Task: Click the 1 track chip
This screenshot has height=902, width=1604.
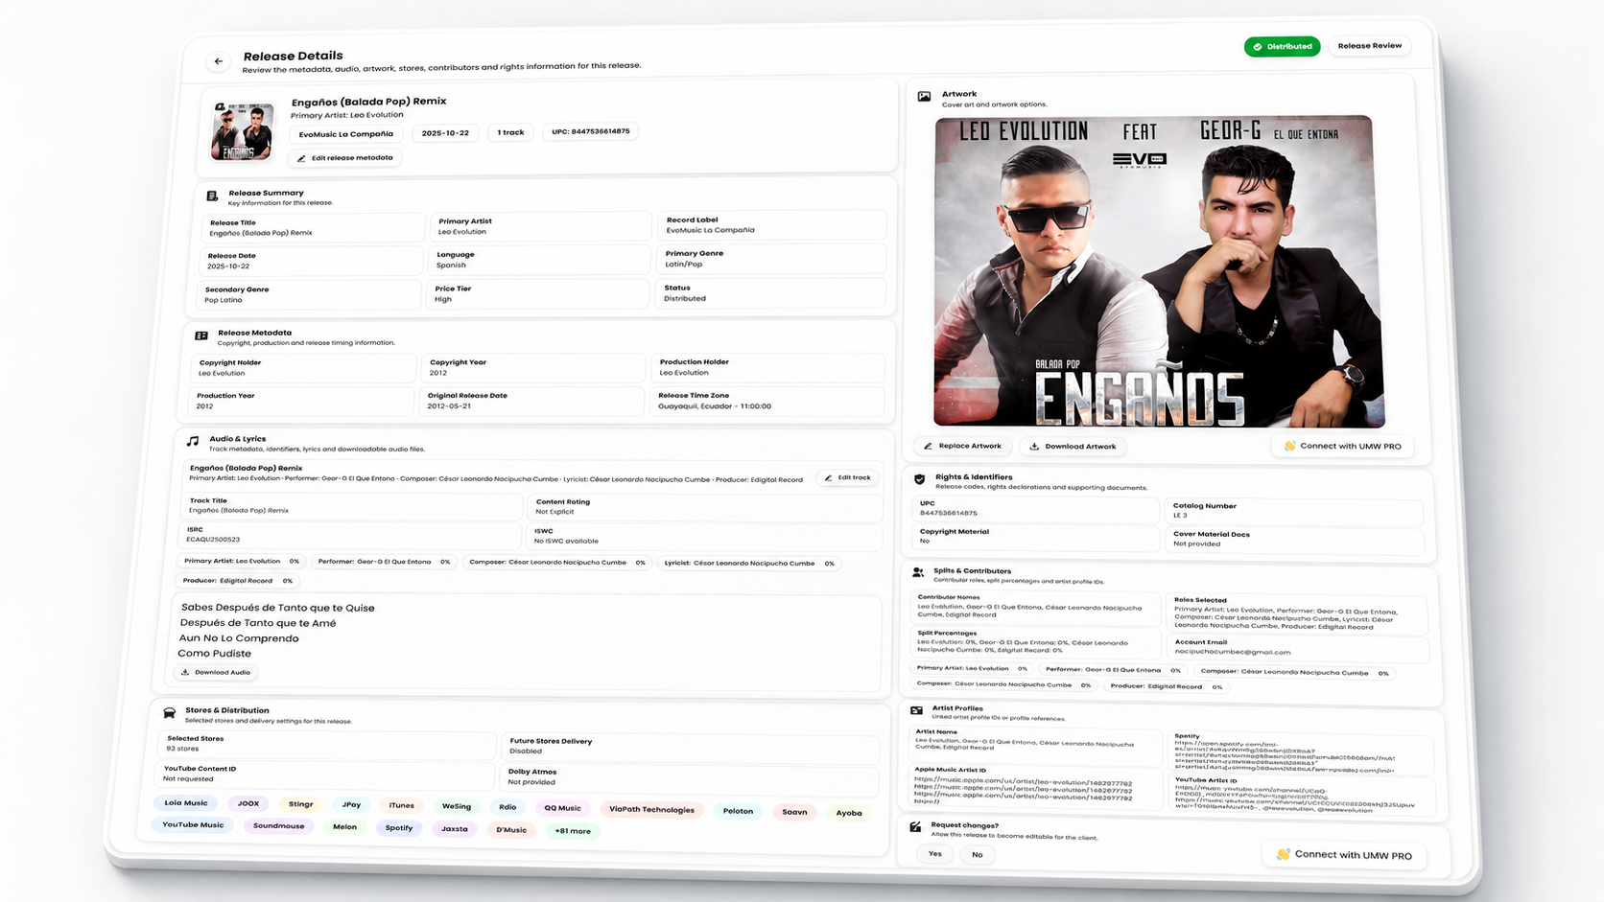Action: coord(510,132)
